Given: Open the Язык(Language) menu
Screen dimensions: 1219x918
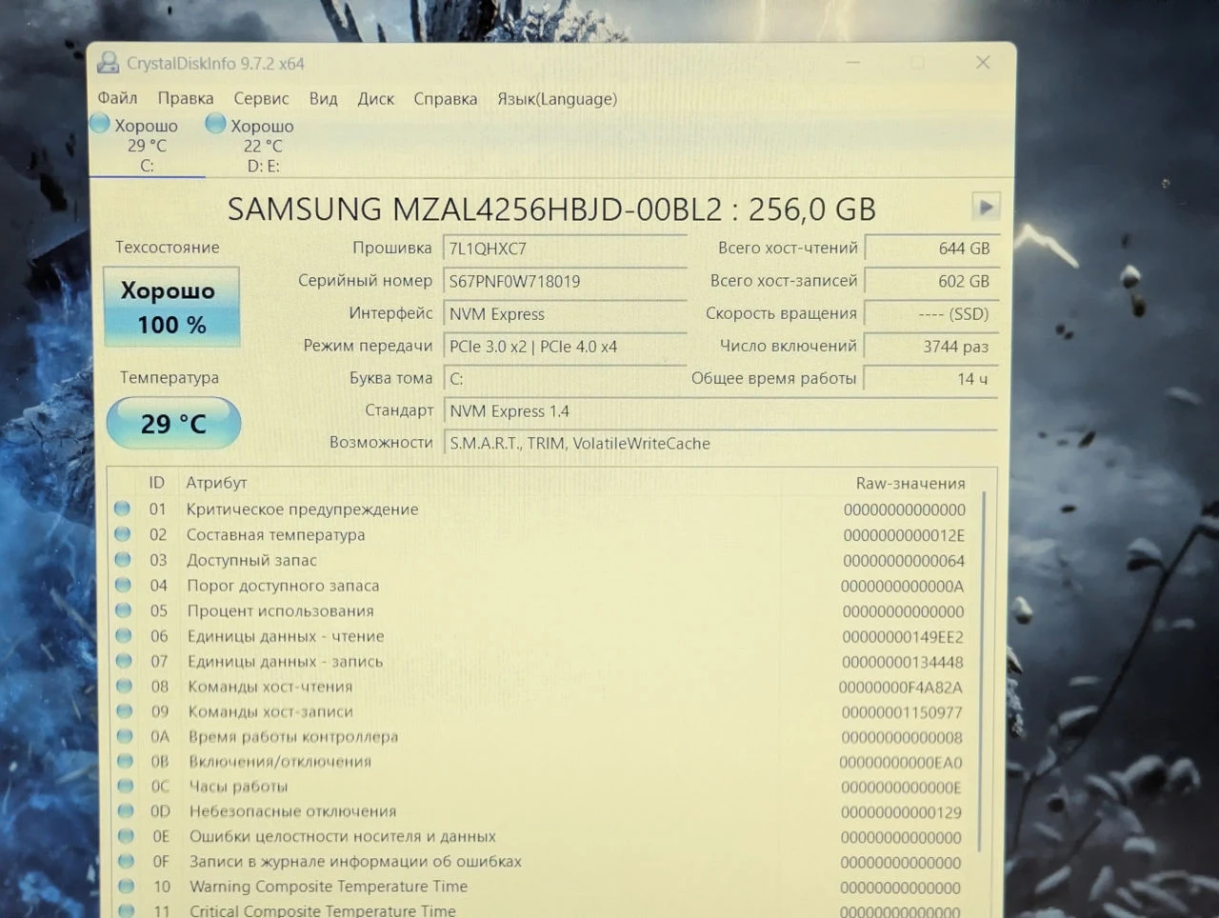Looking at the screenshot, I should tap(557, 98).
